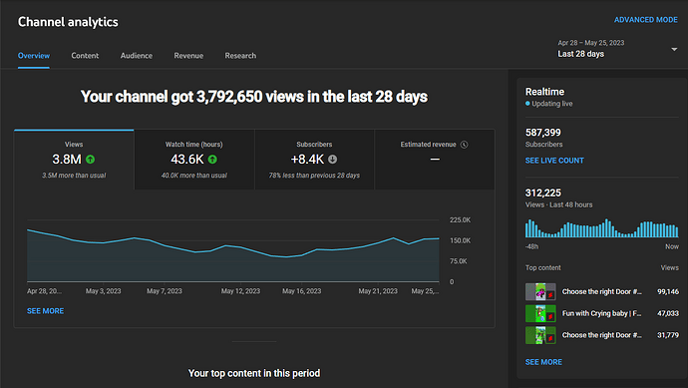The width and height of the screenshot is (688, 388).
Task: Click the grey down arrow beside Subscribers
Action: click(333, 160)
